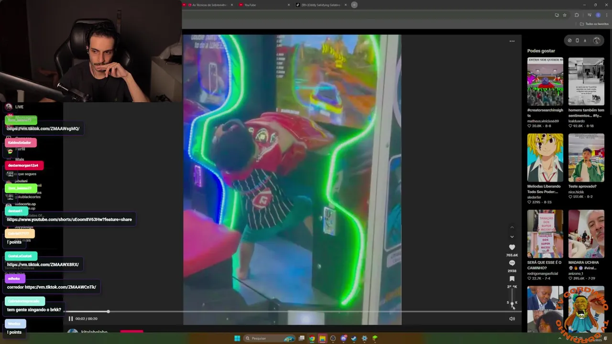Click the install/cast icon in address bar

pyautogui.click(x=557, y=15)
